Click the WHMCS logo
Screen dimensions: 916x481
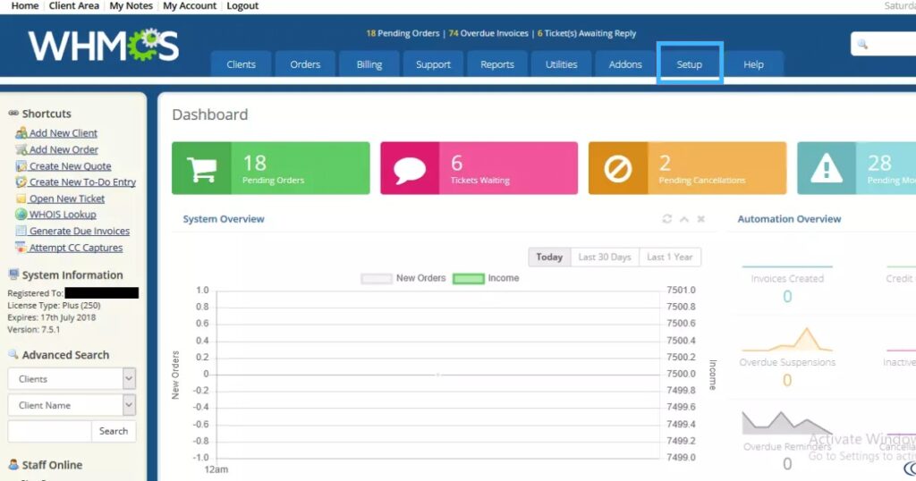point(104,45)
